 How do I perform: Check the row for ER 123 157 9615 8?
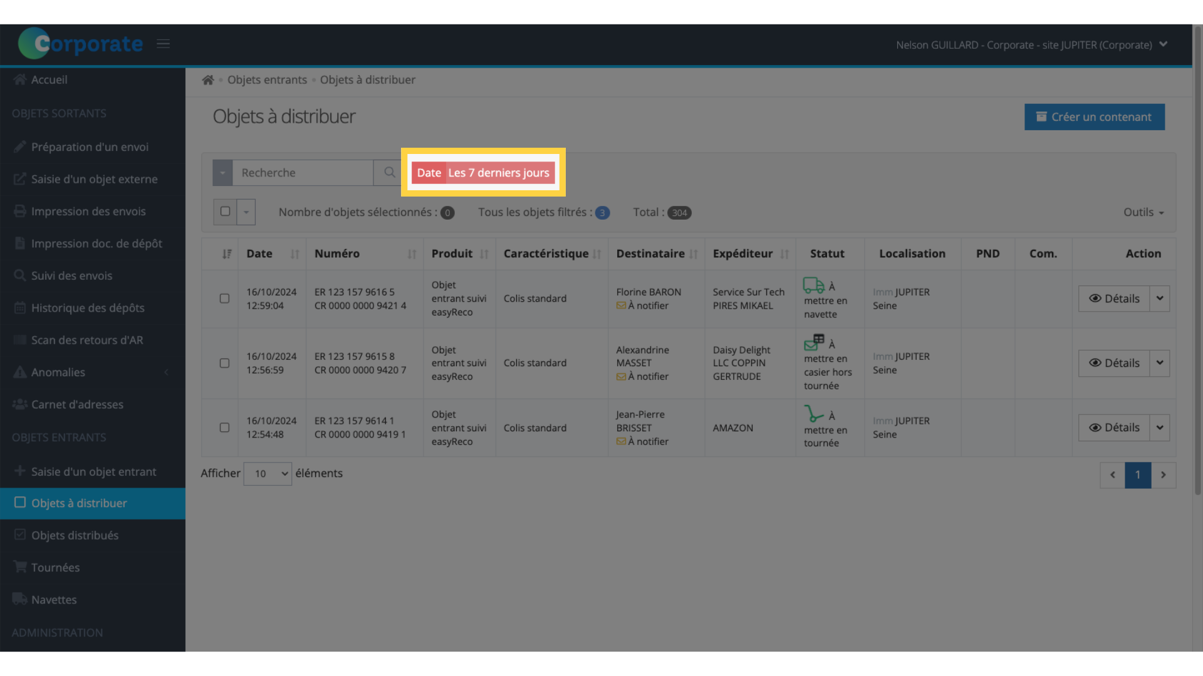pos(224,363)
